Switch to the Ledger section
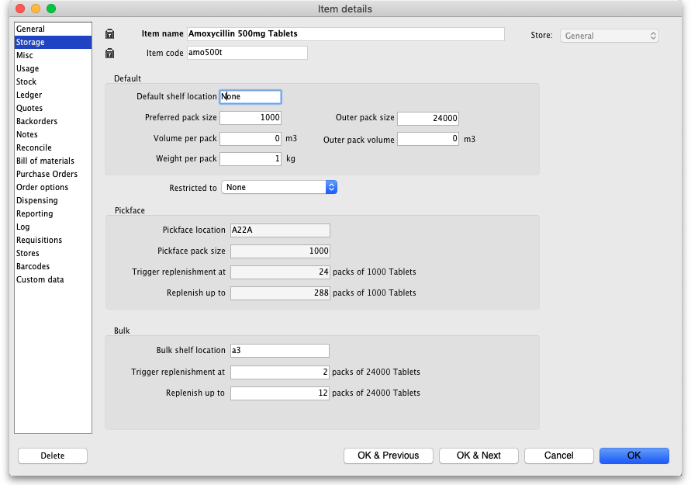This screenshot has width=691, height=485. pyautogui.click(x=29, y=95)
